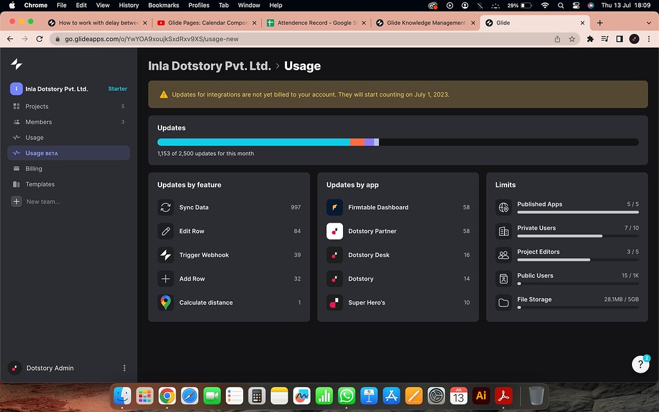Click the File Storage cloud icon

click(503, 302)
